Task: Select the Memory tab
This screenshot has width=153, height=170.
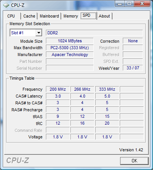Action: pos(71,16)
